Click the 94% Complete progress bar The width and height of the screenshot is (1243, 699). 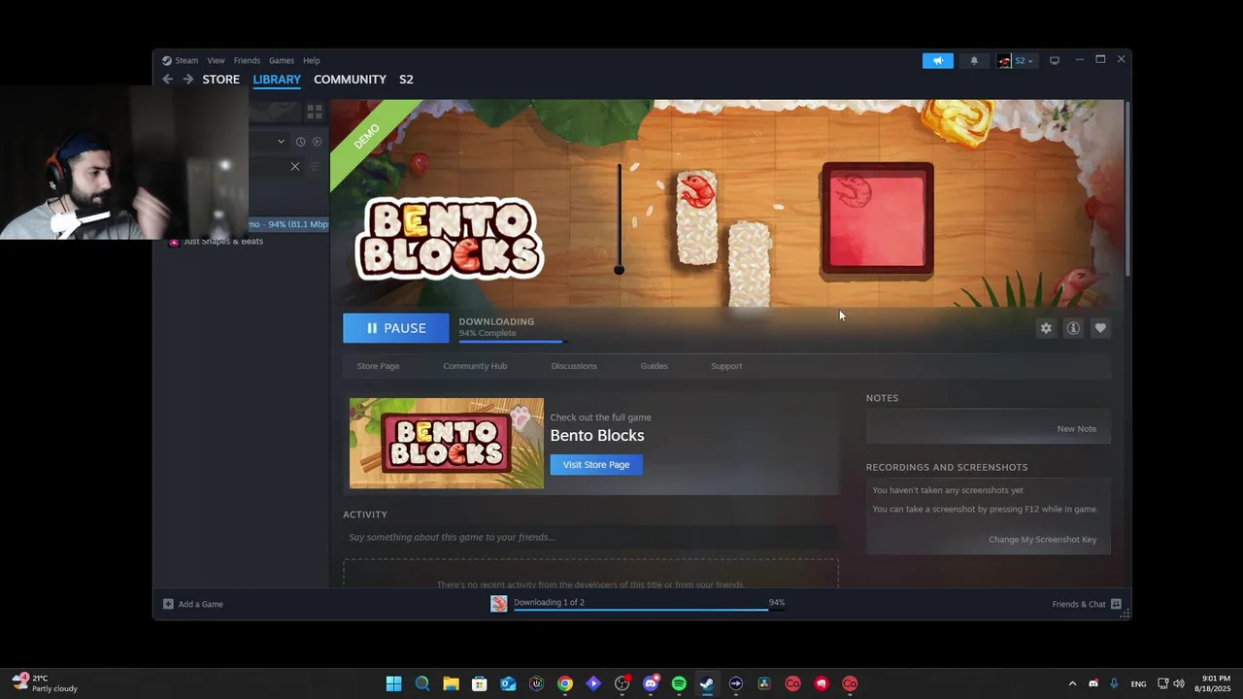tap(511, 341)
